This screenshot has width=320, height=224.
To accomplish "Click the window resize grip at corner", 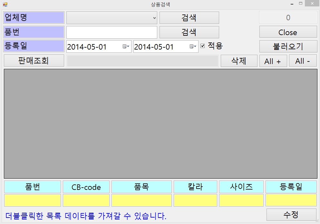I will point(317,221).
